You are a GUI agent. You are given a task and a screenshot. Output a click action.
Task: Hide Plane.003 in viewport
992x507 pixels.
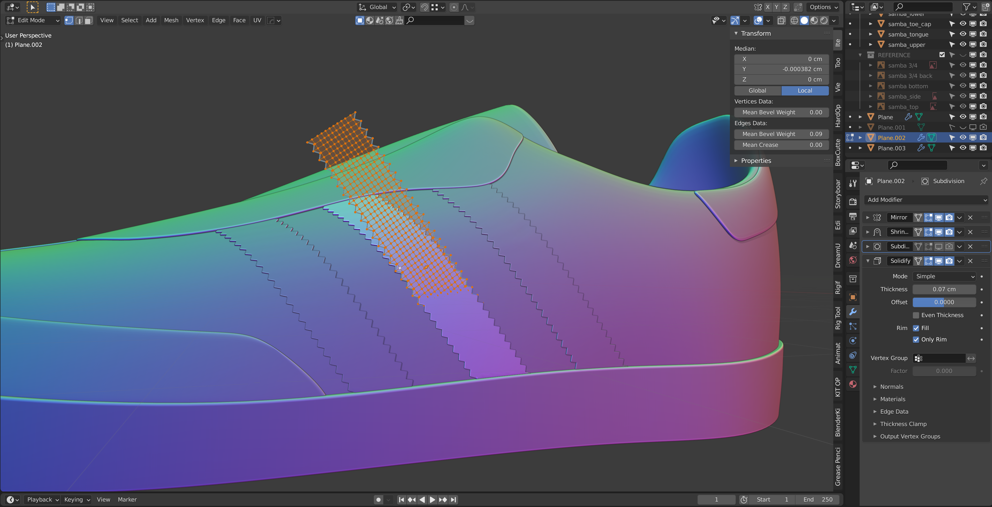tap(963, 148)
